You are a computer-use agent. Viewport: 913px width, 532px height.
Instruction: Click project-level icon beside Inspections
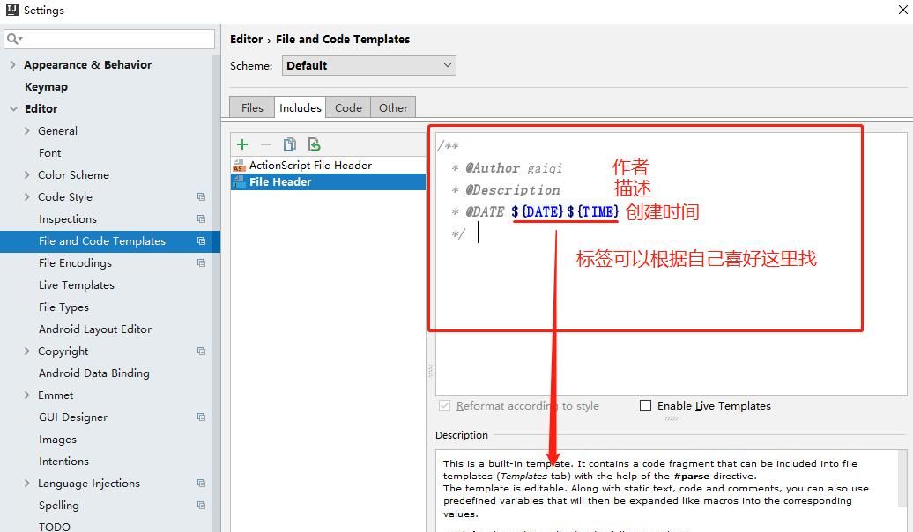pyautogui.click(x=202, y=218)
